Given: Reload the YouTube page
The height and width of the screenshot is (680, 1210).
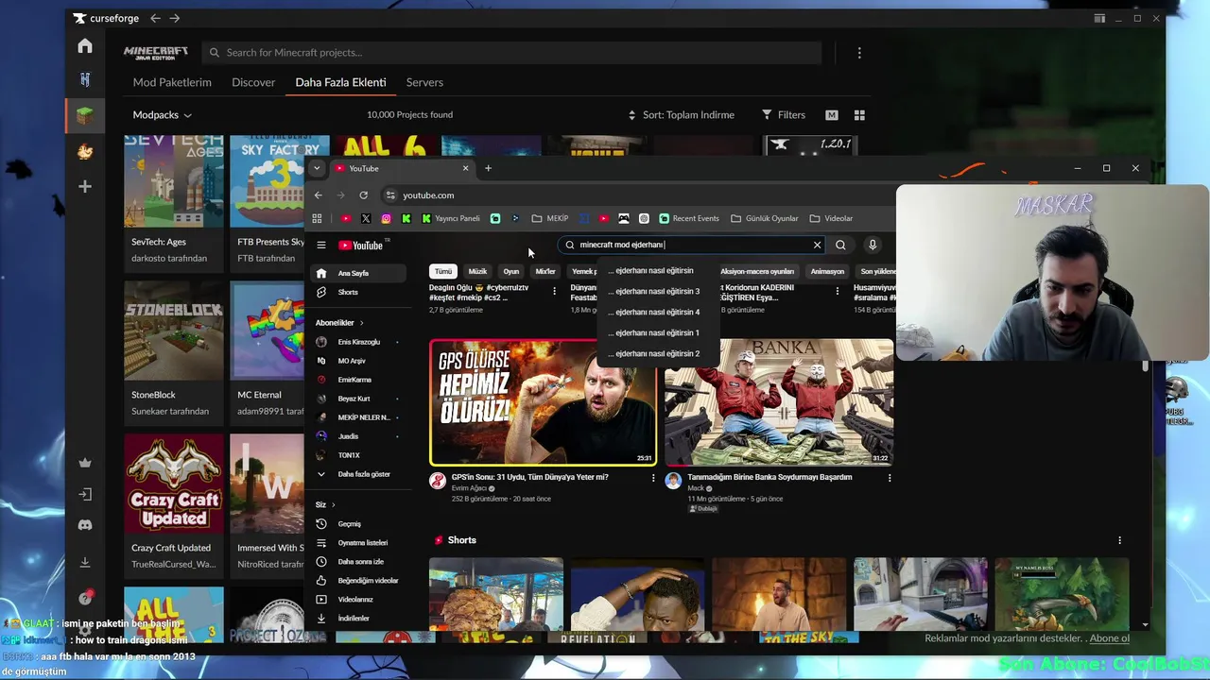Looking at the screenshot, I should [x=363, y=195].
